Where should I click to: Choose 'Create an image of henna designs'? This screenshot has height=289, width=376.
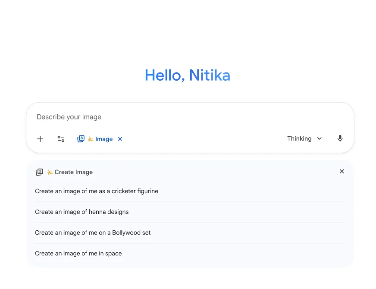tap(81, 212)
